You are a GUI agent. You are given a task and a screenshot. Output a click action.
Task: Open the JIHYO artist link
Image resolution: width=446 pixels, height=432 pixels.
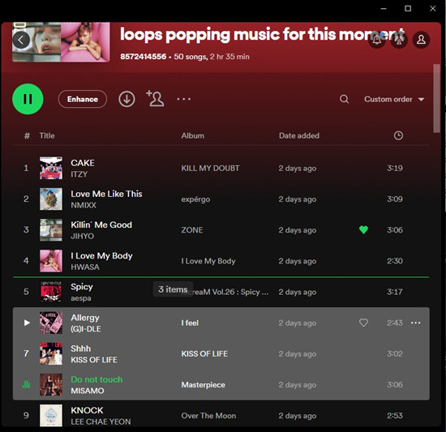coord(82,236)
